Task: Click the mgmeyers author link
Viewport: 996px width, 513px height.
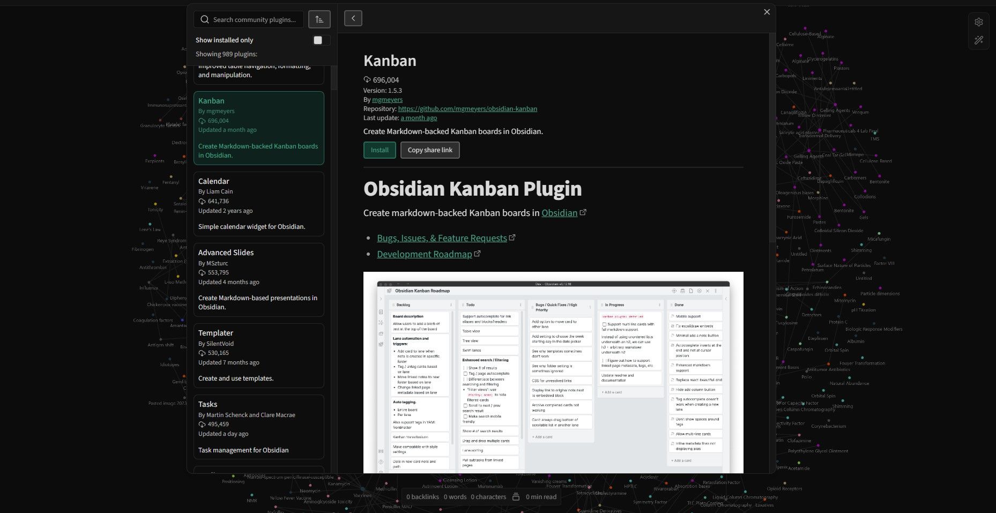Action: (x=387, y=99)
